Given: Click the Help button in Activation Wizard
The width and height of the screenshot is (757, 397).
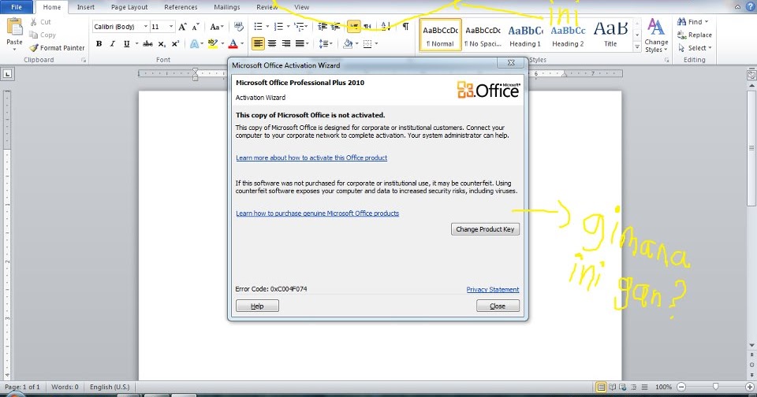Looking at the screenshot, I should pyautogui.click(x=257, y=306).
